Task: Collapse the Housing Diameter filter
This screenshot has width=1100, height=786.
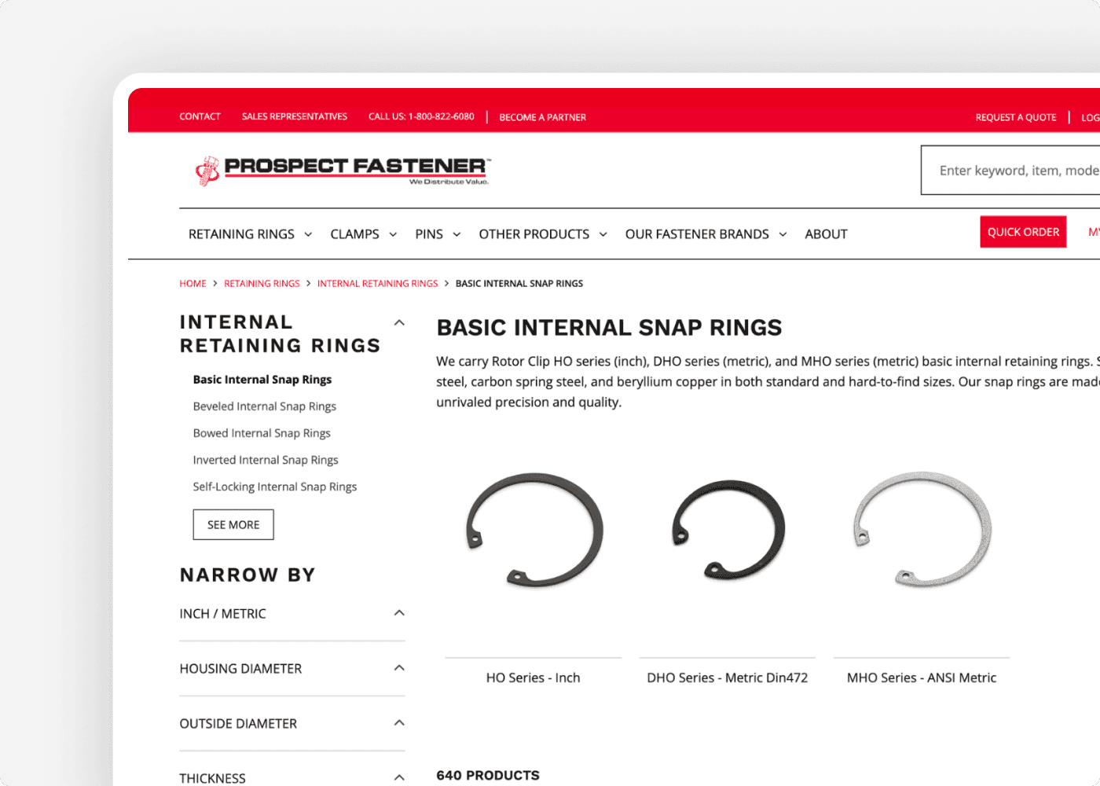Action: (399, 668)
